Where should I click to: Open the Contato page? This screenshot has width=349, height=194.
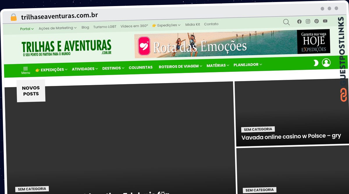211,24
